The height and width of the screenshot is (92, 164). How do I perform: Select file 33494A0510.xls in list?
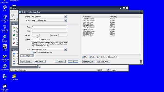pos(88,24)
